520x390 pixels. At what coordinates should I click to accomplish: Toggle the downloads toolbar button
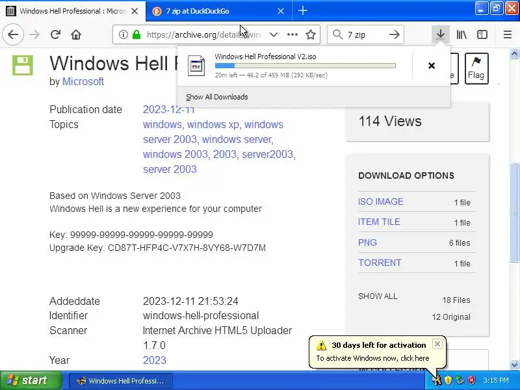tap(441, 34)
